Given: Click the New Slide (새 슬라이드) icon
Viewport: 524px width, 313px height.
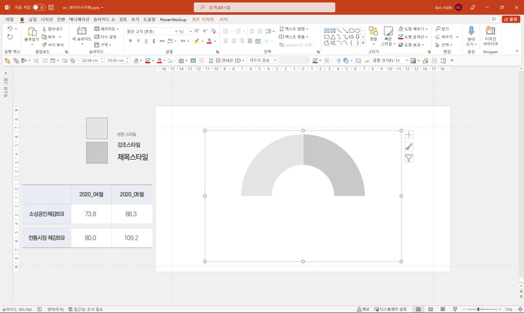Looking at the screenshot, I should point(81,31).
